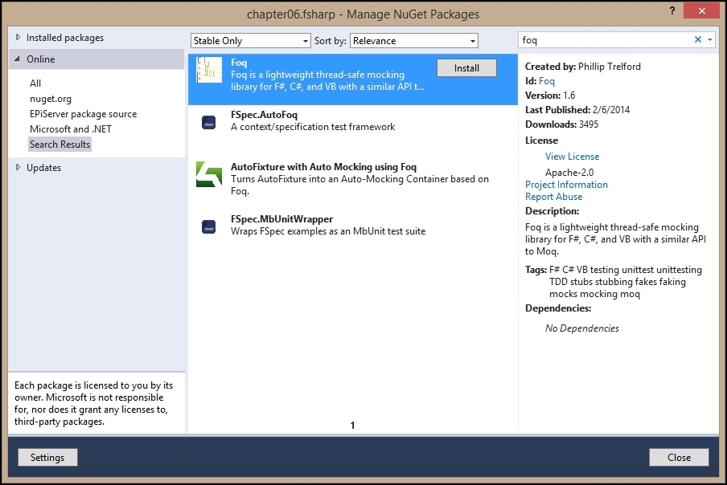Click Created by Phillip Trelford text

click(583, 67)
